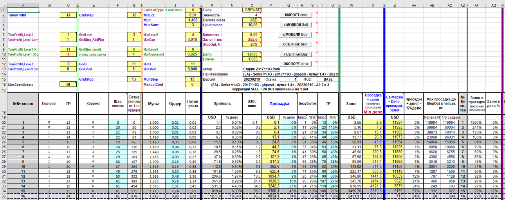
Task: Select column K header
Action: (192, 5)
